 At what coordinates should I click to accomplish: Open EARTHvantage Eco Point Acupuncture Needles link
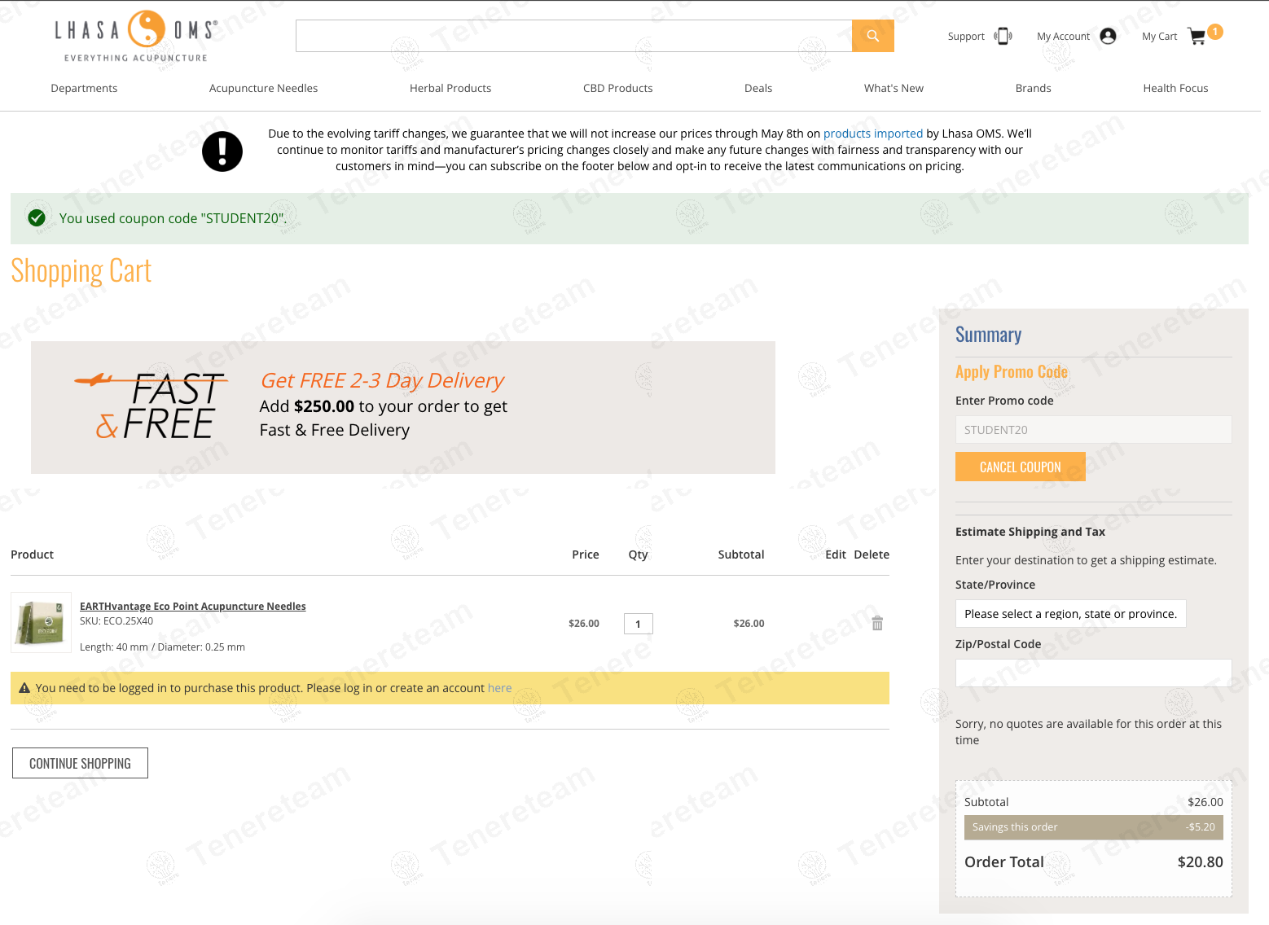tap(193, 607)
